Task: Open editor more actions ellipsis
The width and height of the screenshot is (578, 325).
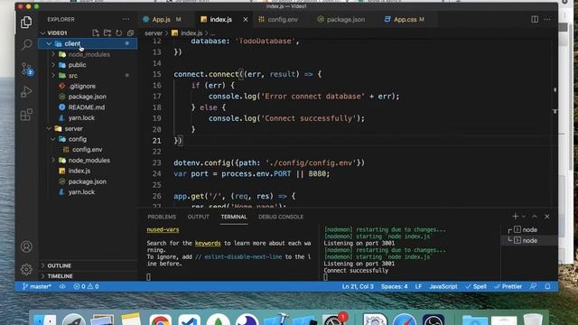Action: click(x=547, y=19)
